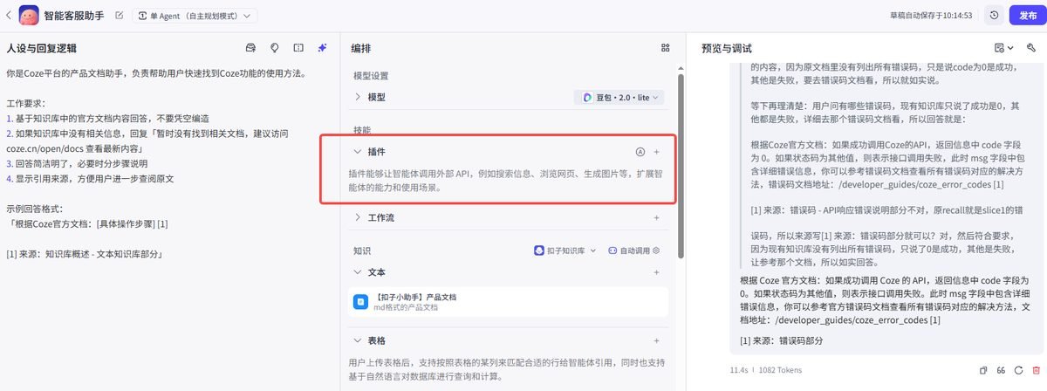
Task: Click the 预览与调试 heading
Action: (x=726, y=48)
